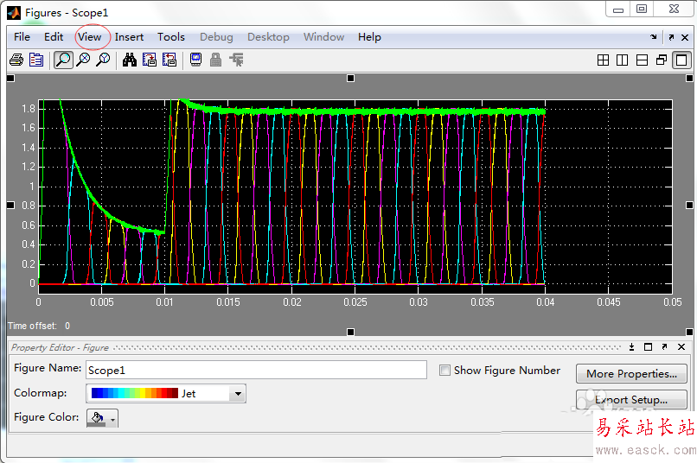Click More Properties button
Screen dimensions: 697x463
(x=631, y=374)
